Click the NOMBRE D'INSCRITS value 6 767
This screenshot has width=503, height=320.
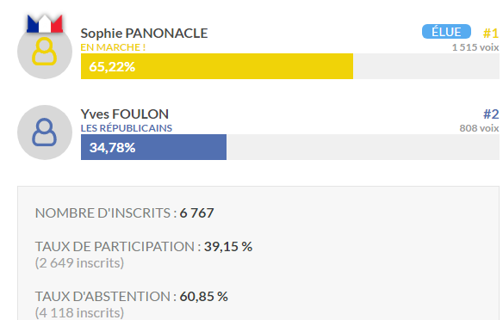tap(196, 213)
